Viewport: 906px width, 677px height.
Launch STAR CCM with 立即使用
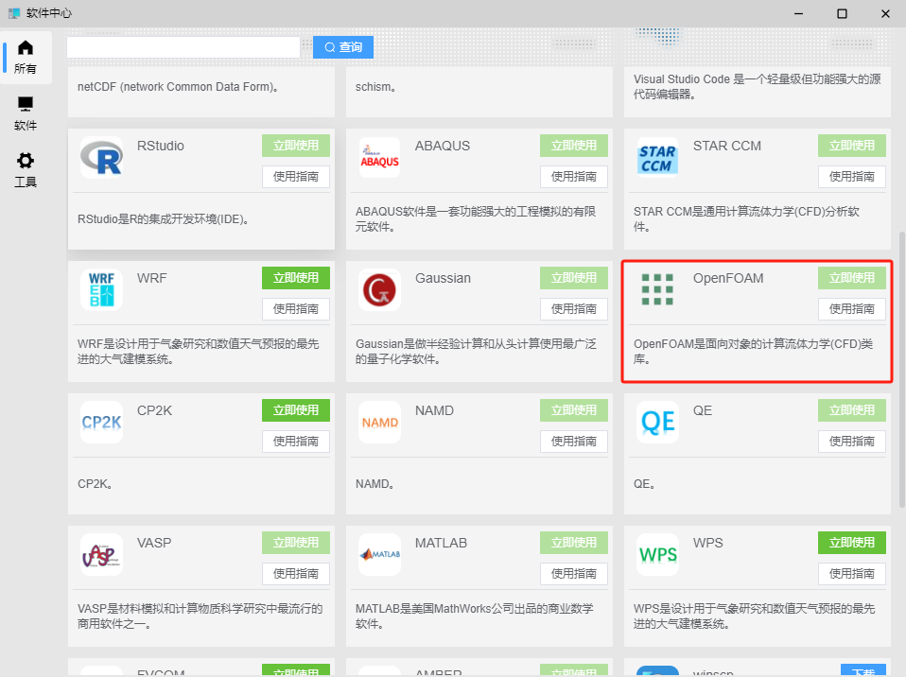[x=852, y=146]
